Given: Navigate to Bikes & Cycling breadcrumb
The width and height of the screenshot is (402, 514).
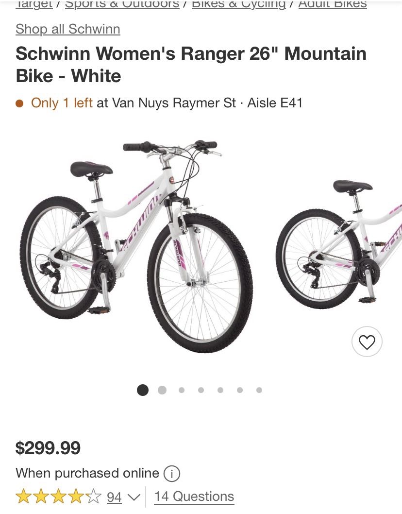Looking at the screenshot, I should click(x=238, y=4).
